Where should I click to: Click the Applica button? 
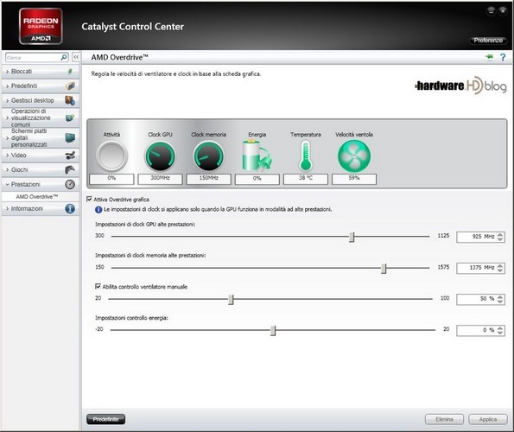pyautogui.click(x=488, y=419)
